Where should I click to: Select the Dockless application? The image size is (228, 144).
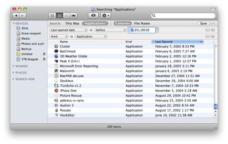(131, 81)
